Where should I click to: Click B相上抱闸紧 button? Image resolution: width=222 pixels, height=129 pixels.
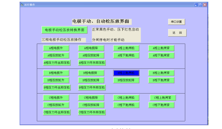pyautogui.click(x=161, y=73)
